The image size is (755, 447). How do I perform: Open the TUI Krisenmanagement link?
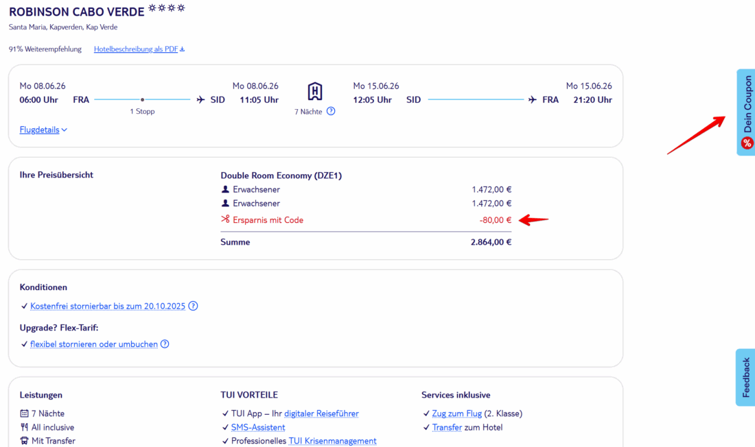(x=332, y=441)
